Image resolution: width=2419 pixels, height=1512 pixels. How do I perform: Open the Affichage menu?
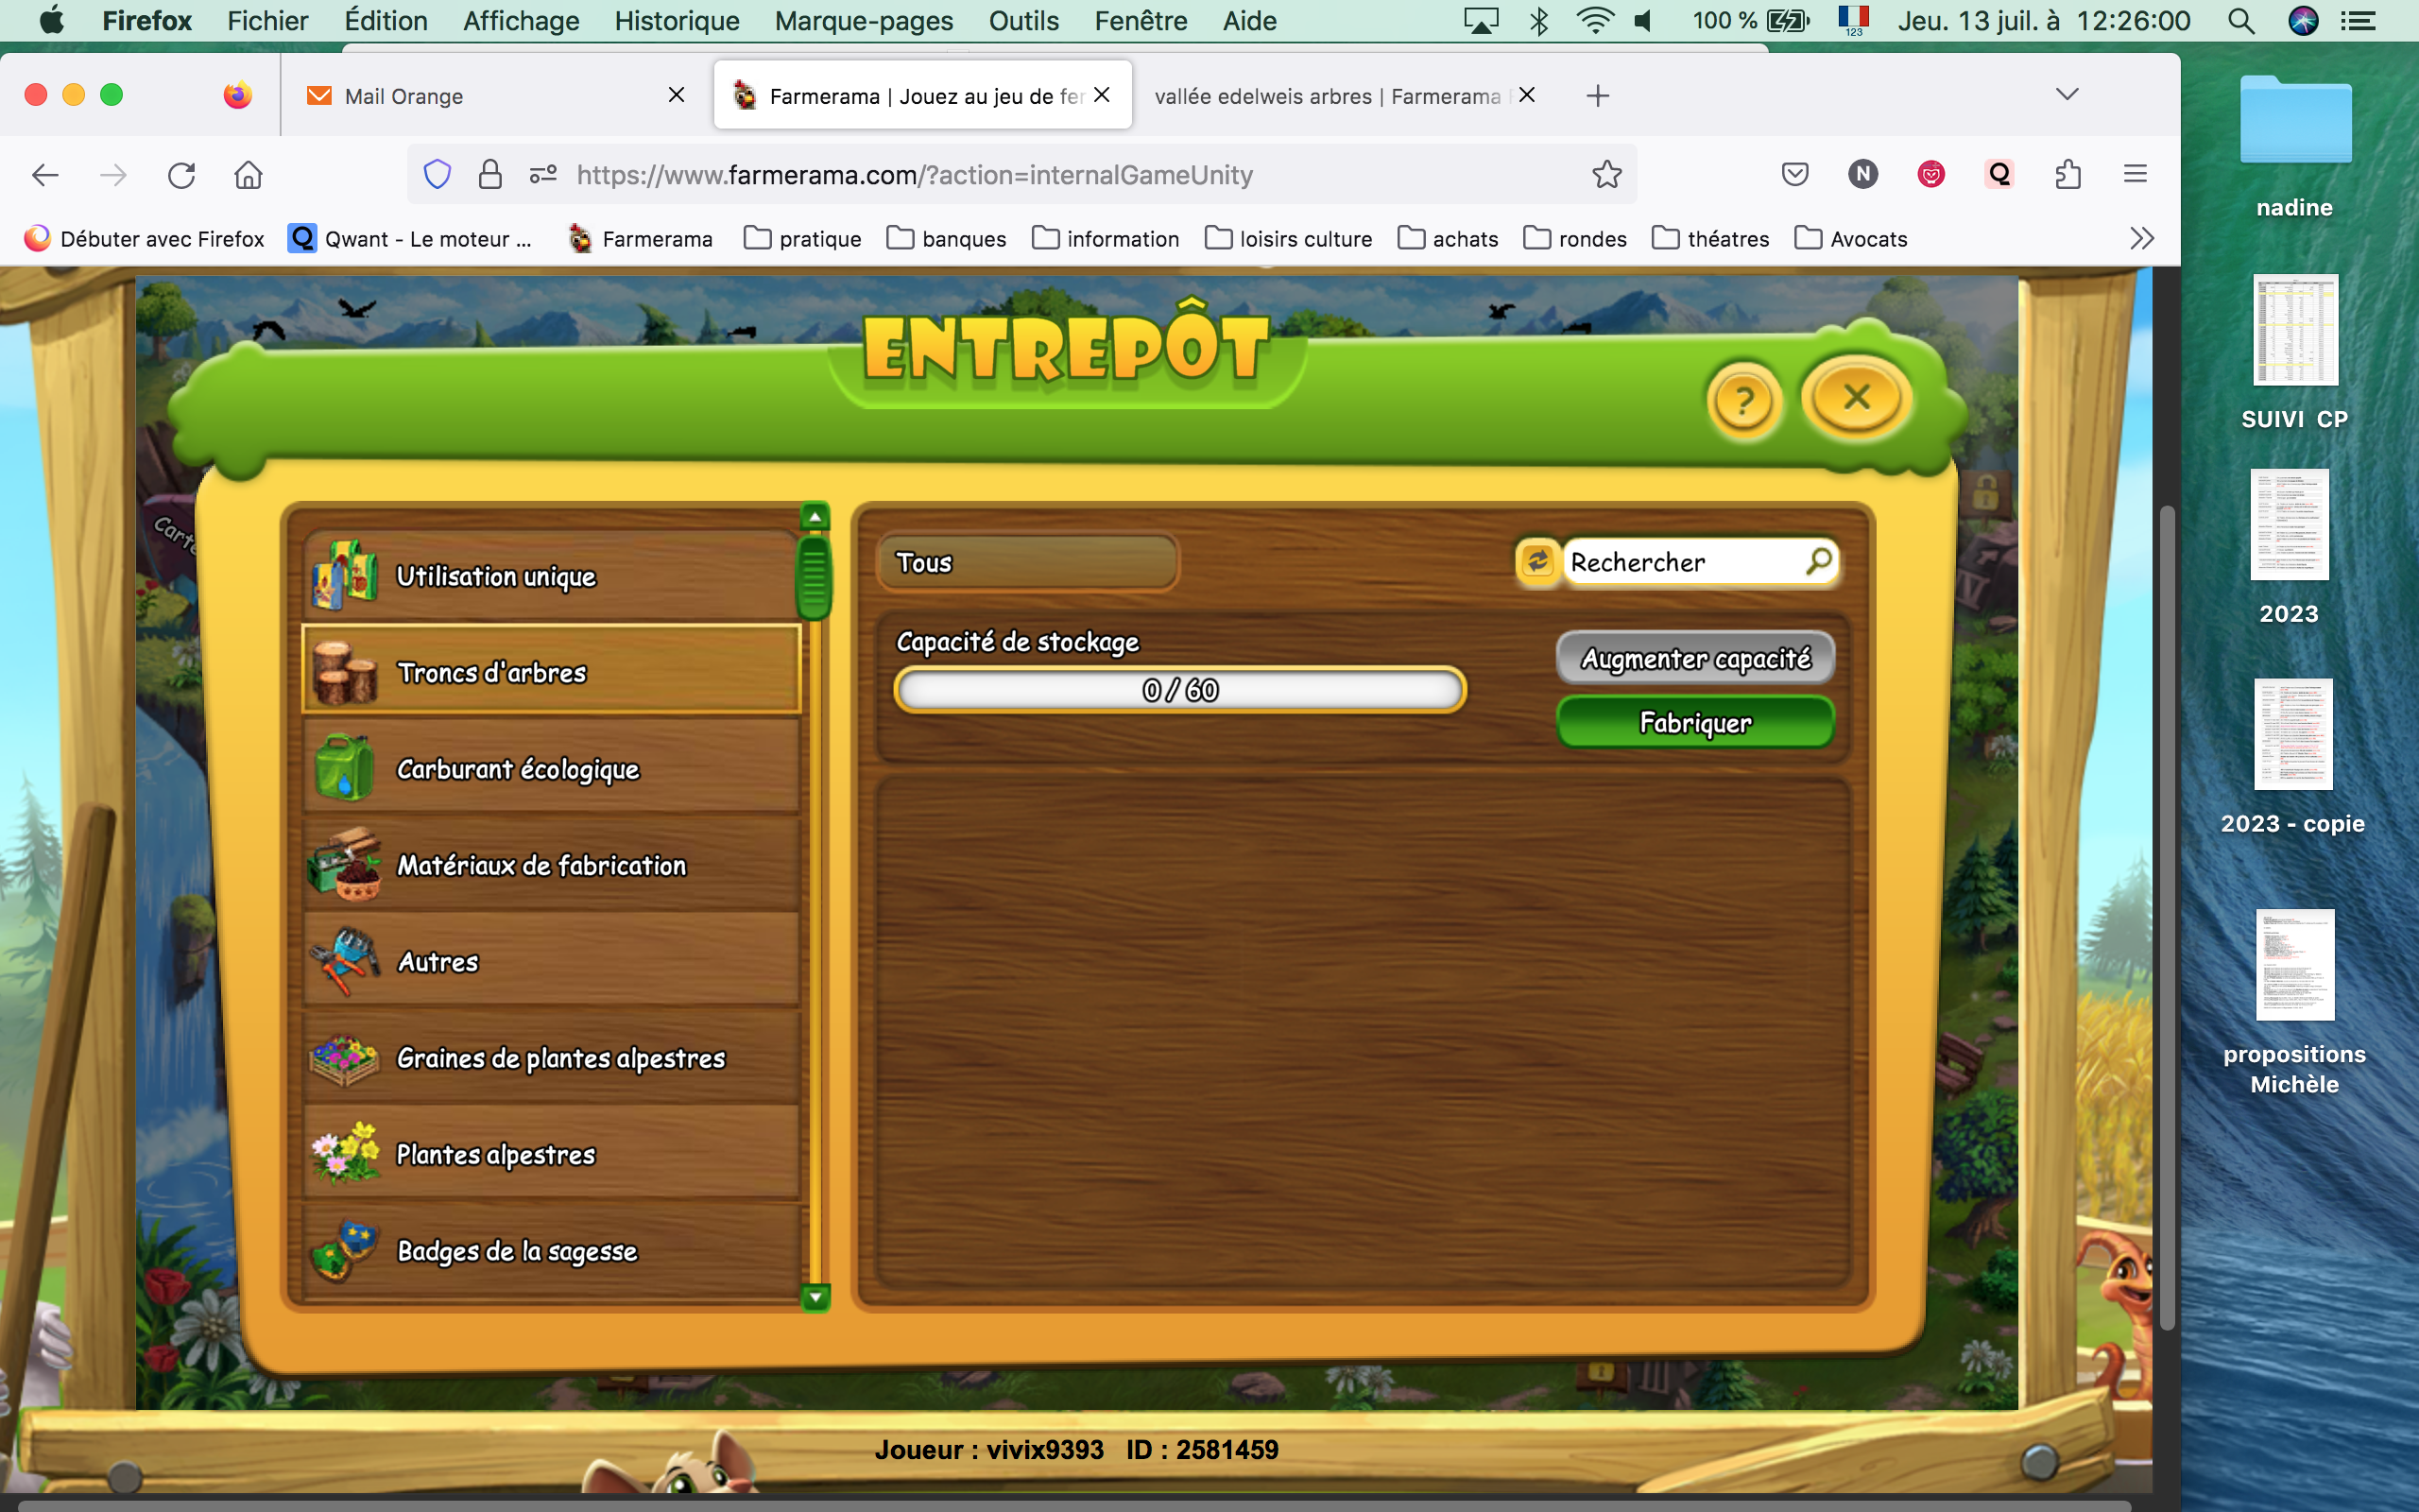click(x=521, y=20)
